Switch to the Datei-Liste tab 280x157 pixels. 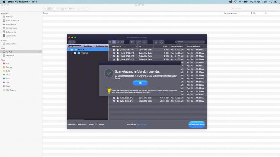[x=88, y=46]
